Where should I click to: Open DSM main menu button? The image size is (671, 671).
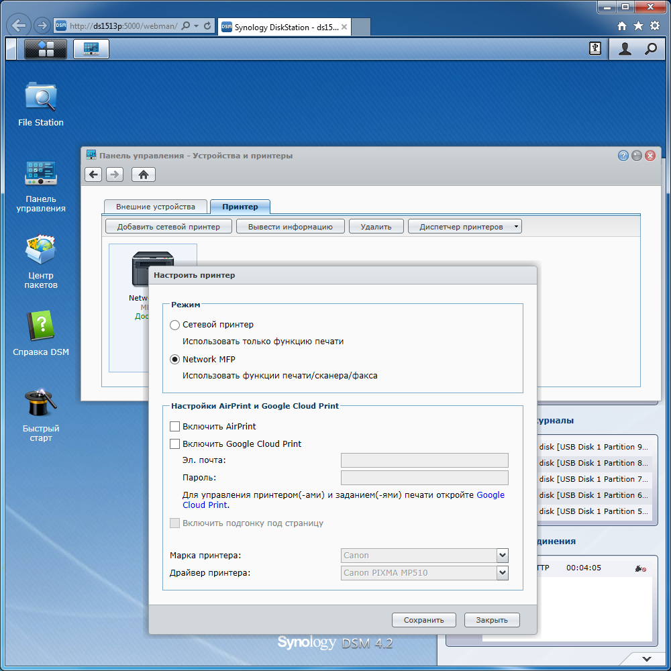pyautogui.click(x=46, y=49)
